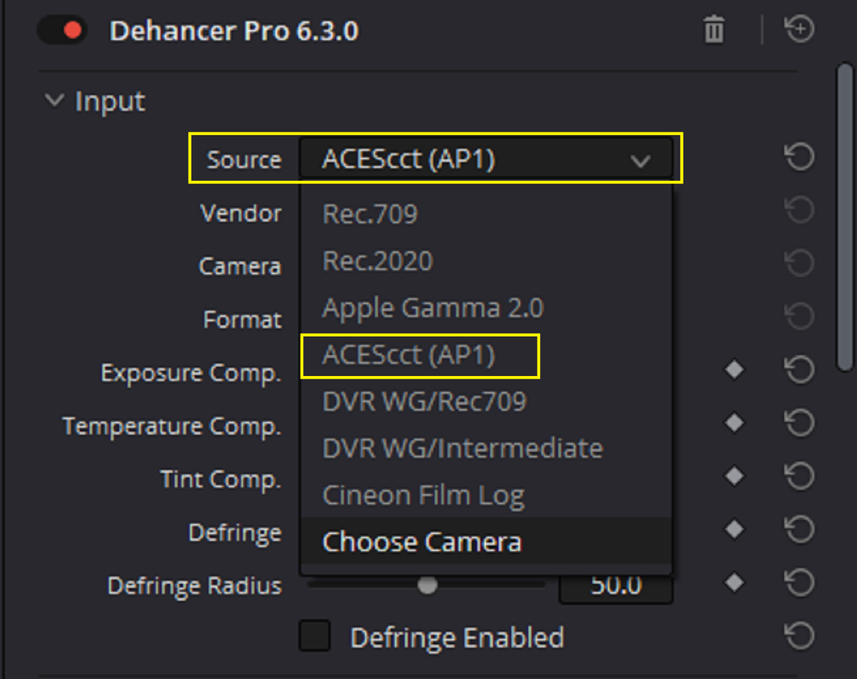Screen dimensions: 857x679
Task: Enable the Defringe Enabled checkbox
Action: coord(314,636)
